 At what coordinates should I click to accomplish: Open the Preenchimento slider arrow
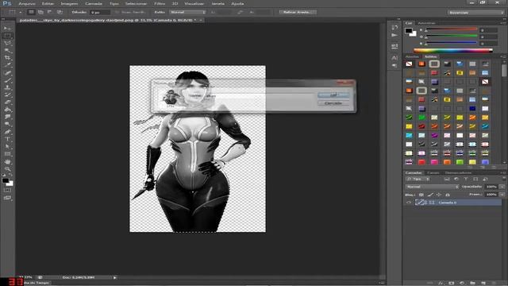(502, 195)
